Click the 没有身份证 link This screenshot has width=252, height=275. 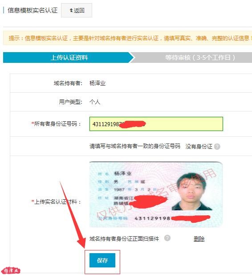pos(199,146)
